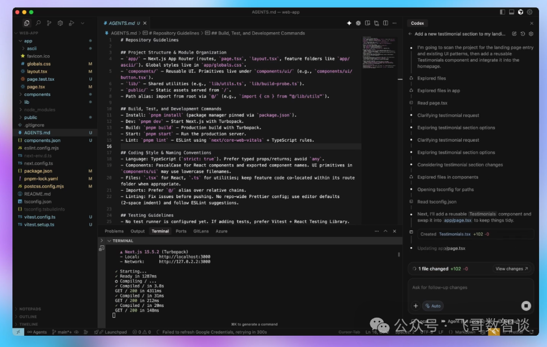Open the Run and Debug view icon
This screenshot has width=547, height=347.
coord(72,23)
